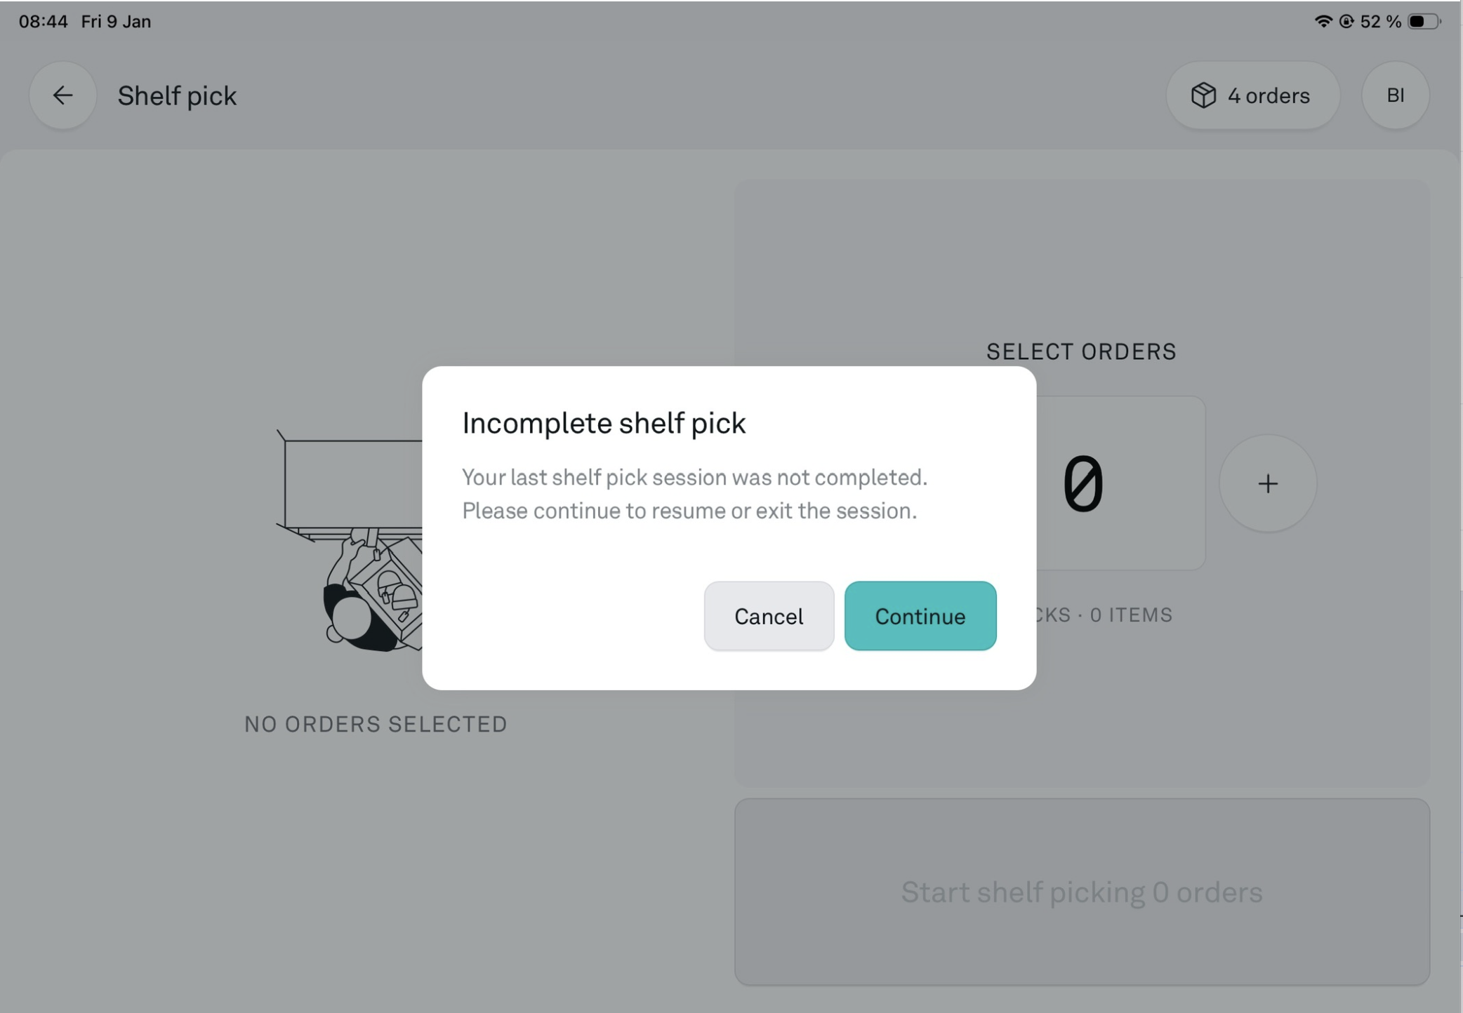The image size is (1463, 1013).
Task: Open the BI user profile avatar
Action: pos(1395,95)
